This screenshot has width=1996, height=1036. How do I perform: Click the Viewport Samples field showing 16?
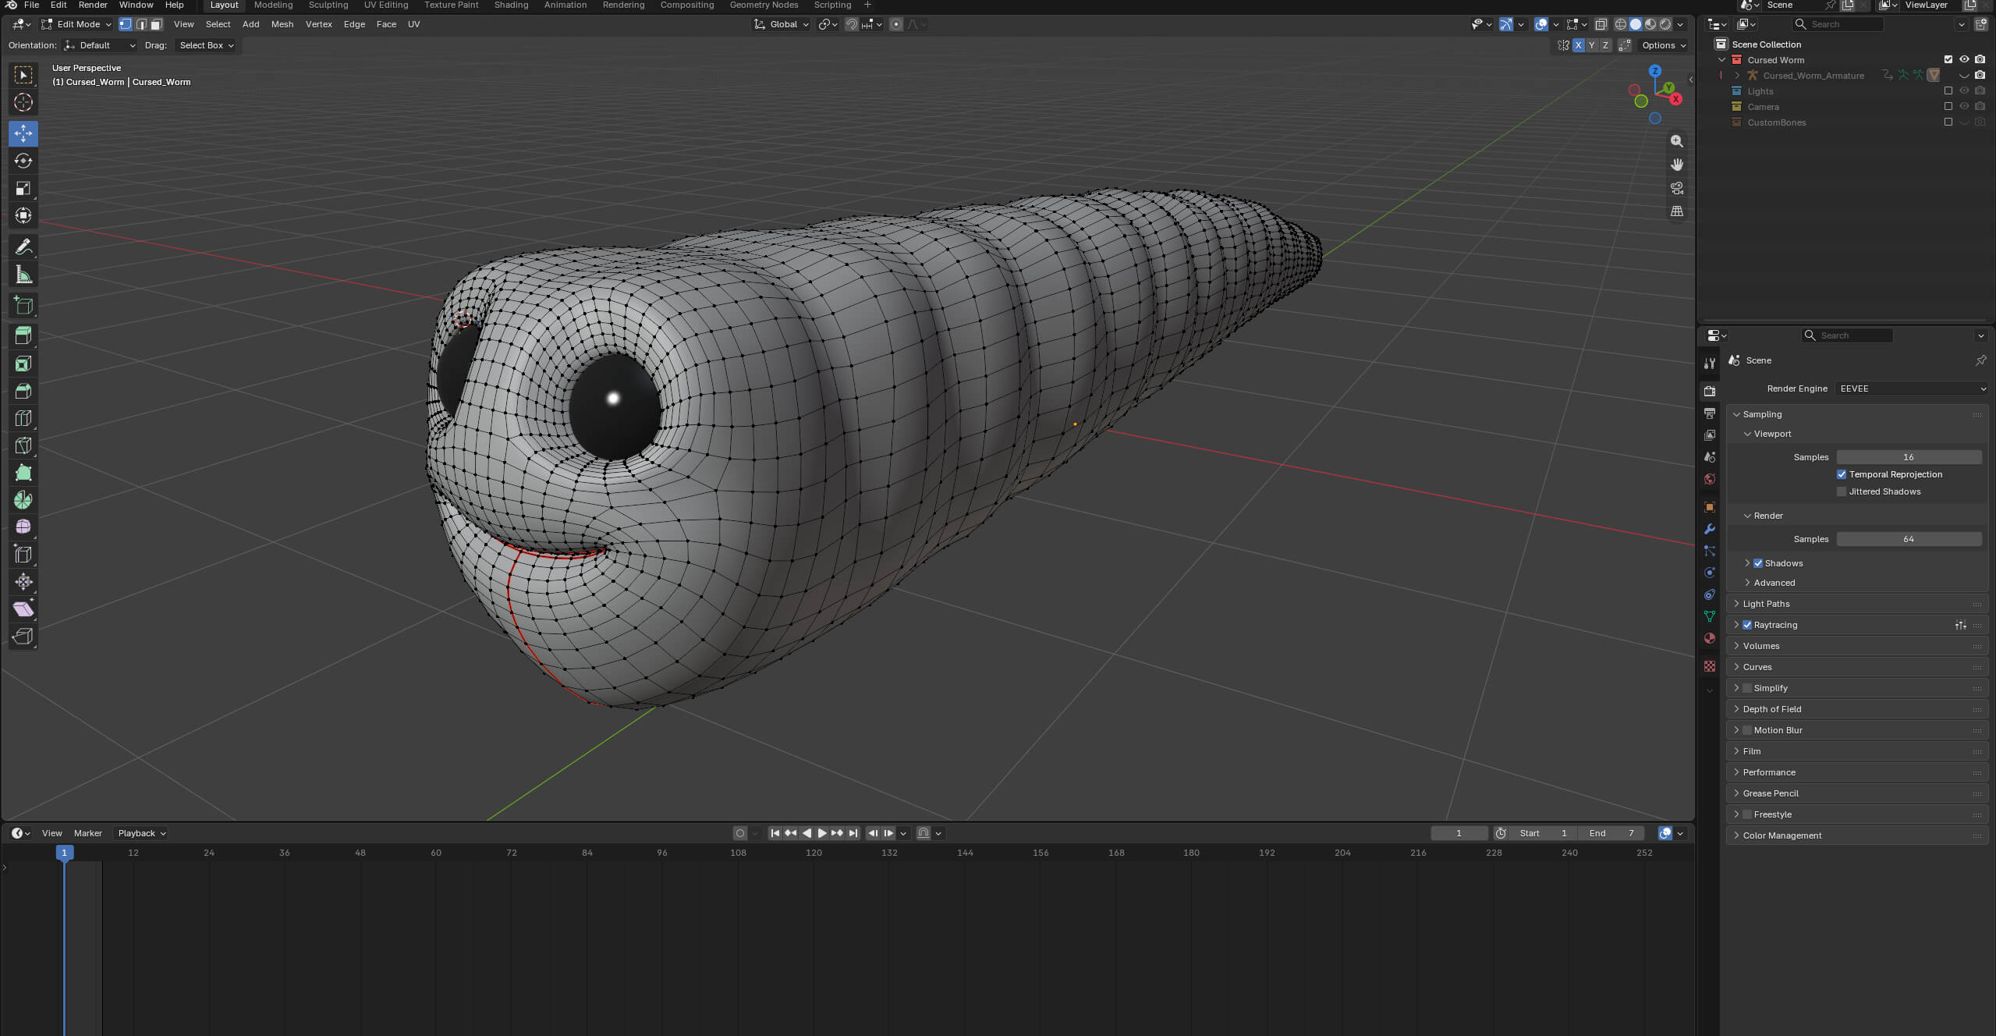tap(1909, 457)
